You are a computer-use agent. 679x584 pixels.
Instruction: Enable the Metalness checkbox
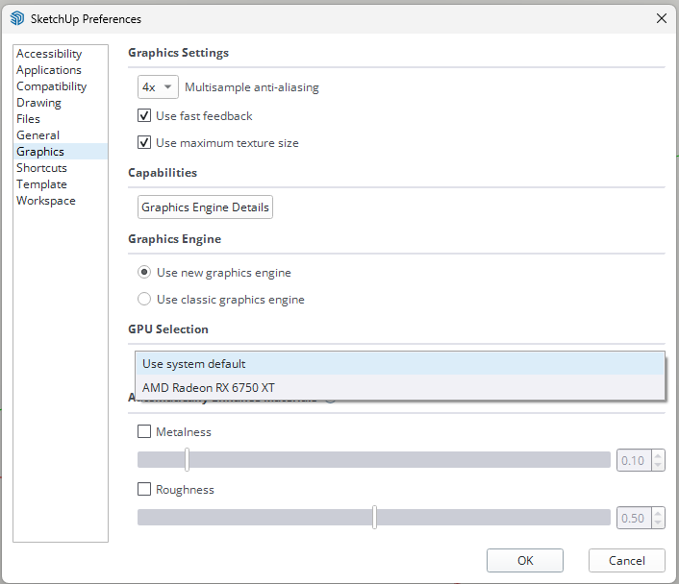pyautogui.click(x=145, y=432)
